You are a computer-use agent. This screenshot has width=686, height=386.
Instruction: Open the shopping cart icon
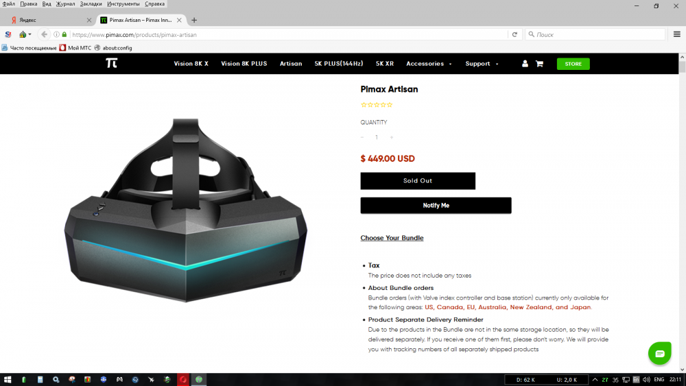(x=539, y=64)
